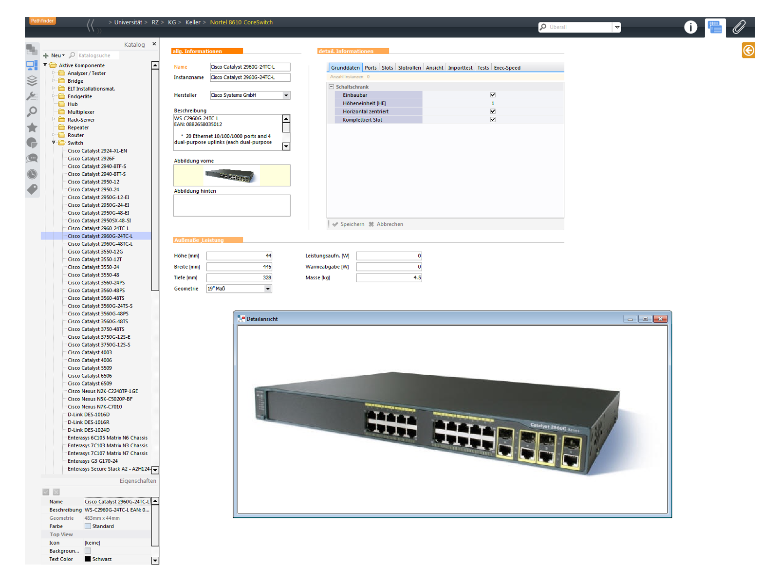Open the Überall search scope dropdown arrow

pos(617,27)
